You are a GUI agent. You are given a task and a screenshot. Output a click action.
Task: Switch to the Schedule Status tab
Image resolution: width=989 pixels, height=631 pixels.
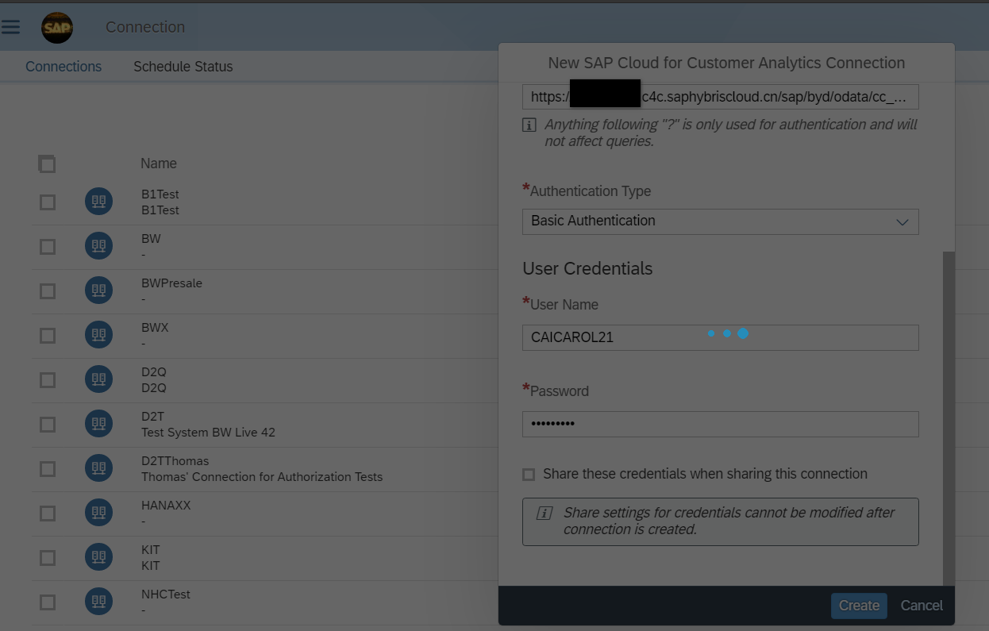pyautogui.click(x=183, y=67)
